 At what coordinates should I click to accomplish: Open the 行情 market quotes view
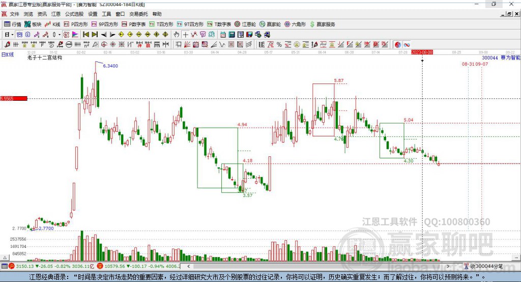(x=13, y=24)
